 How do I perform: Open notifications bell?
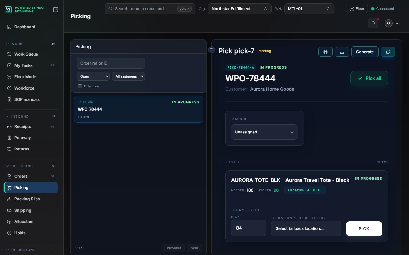[x=373, y=23]
